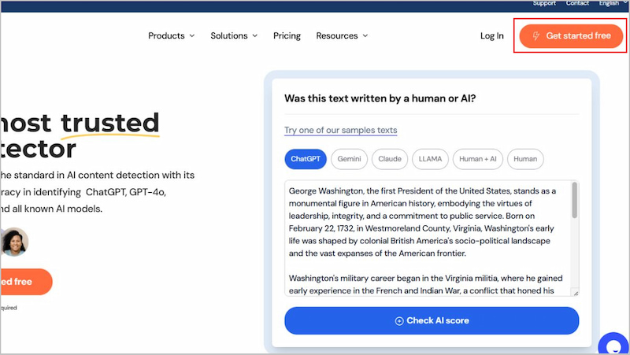Open the English language selector
Screen dimensions: 630x355
(x=613, y=3)
